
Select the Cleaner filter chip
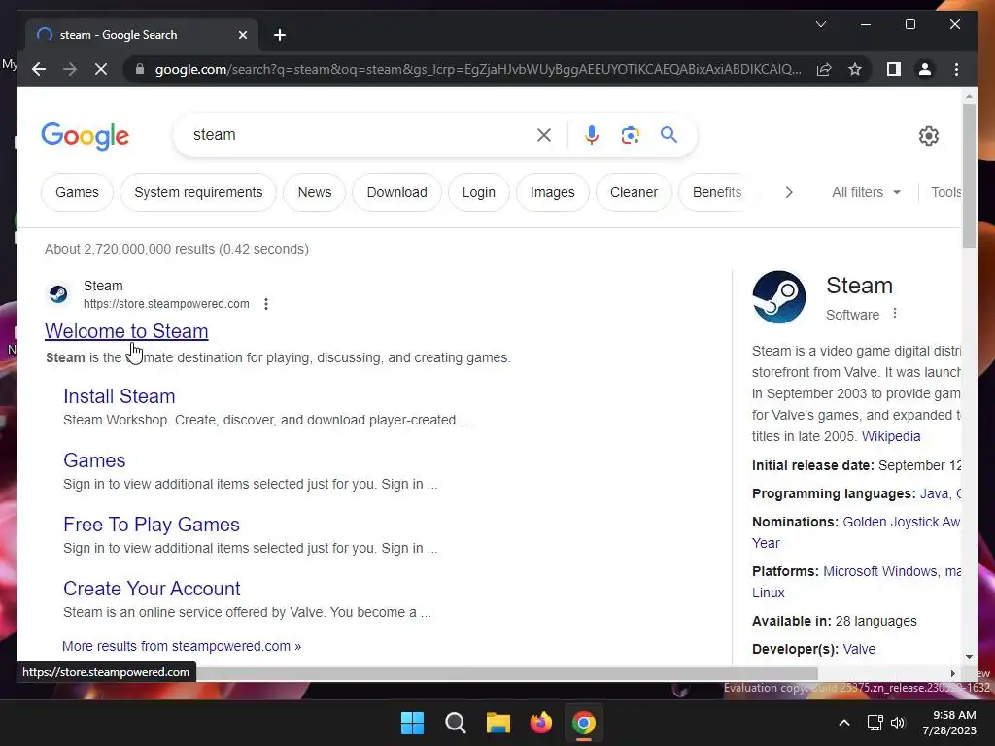click(x=634, y=192)
